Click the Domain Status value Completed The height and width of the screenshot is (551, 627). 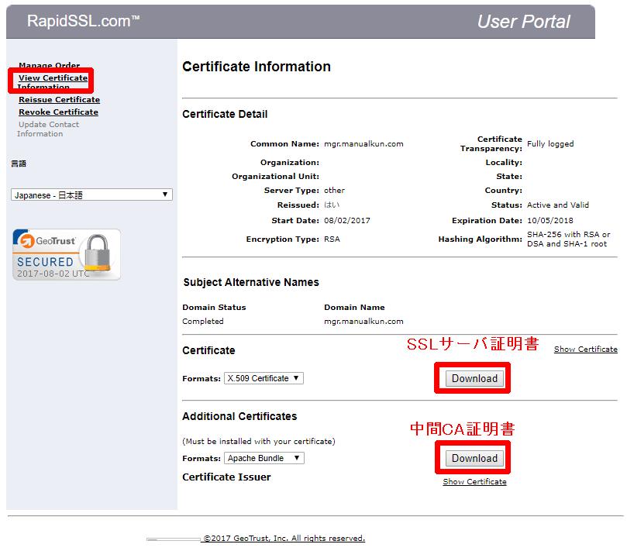tap(203, 321)
